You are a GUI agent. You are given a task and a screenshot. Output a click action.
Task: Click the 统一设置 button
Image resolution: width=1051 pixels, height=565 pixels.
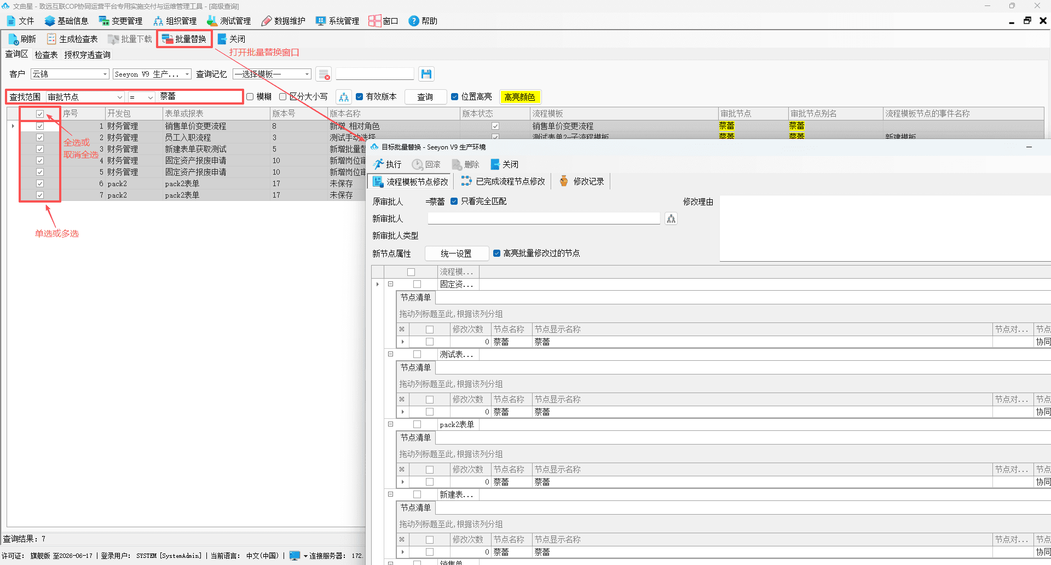[457, 253]
